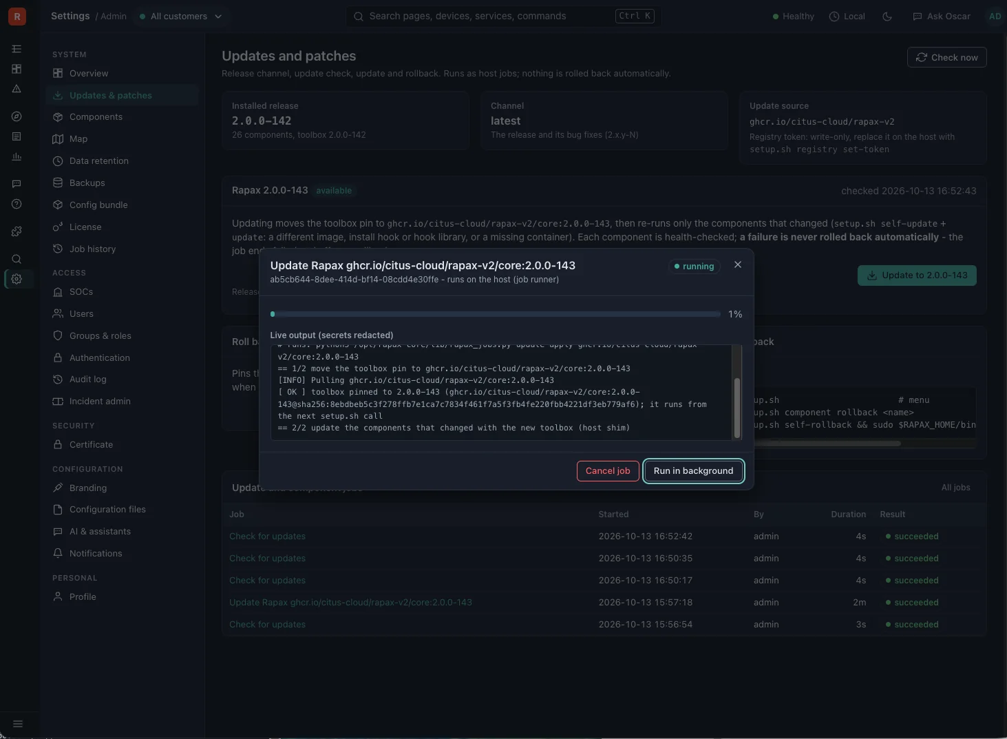Open the All jobs link
Viewport: 1007px width, 739px height.
coord(955,488)
